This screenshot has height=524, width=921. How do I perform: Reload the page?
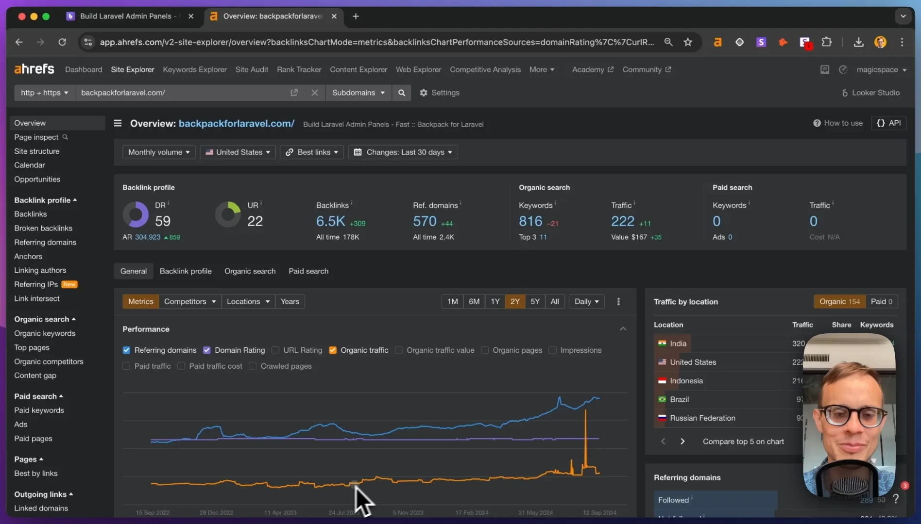click(62, 42)
